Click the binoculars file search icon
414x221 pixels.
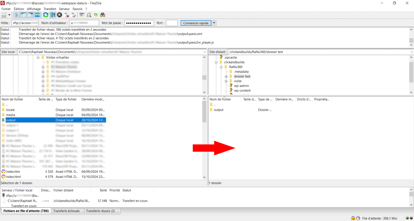(103, 15)
